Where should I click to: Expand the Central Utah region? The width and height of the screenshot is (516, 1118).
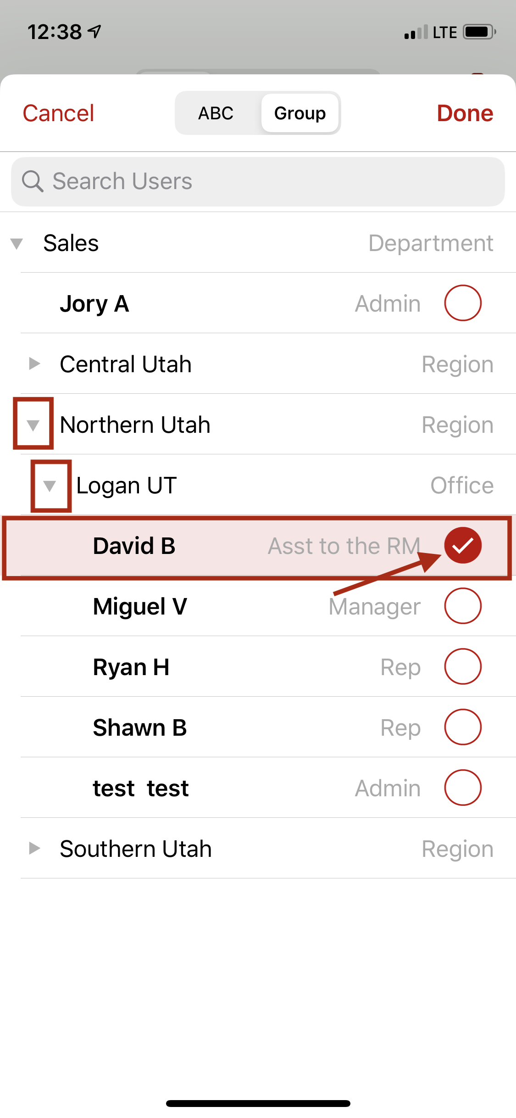(x=34, y=363)
